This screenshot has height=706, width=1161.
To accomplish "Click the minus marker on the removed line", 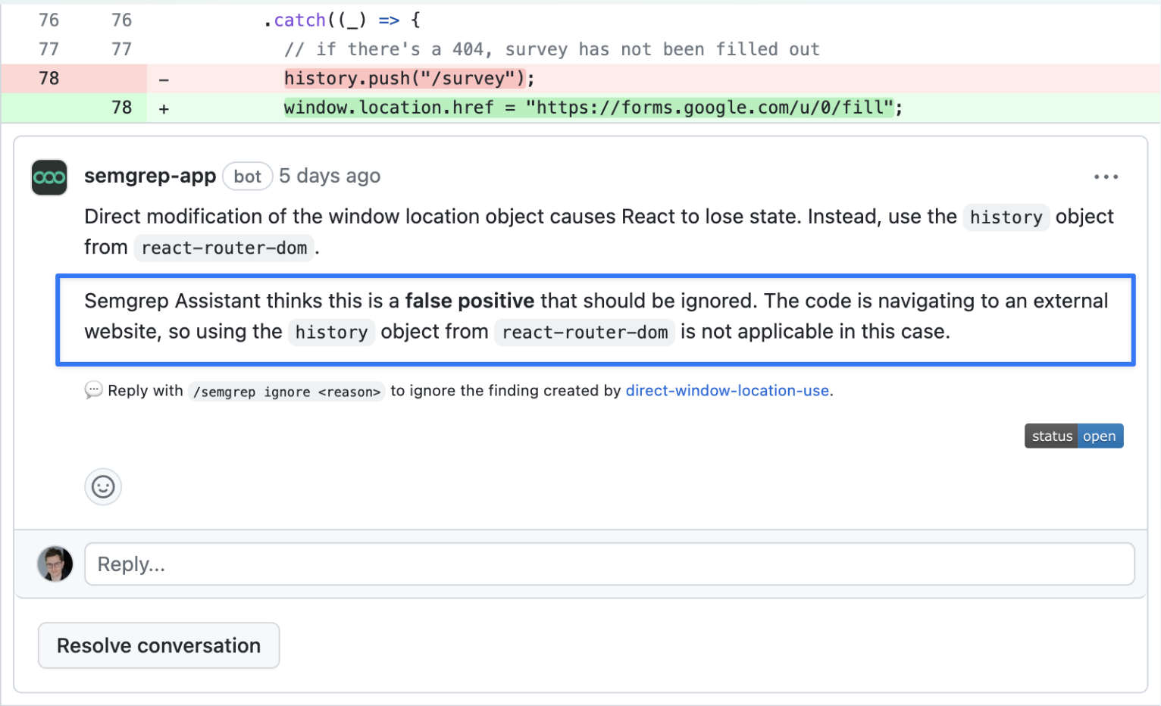I will tap(164, 80).
